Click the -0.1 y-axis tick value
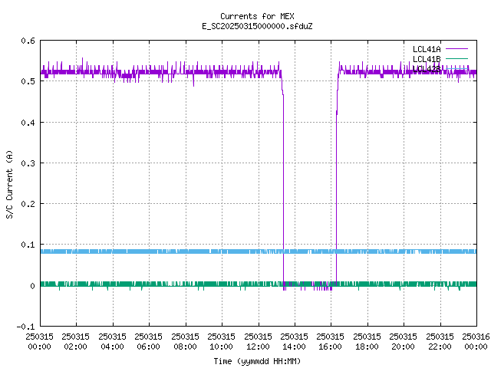The image size is (491, 368). tap(25, 327)
